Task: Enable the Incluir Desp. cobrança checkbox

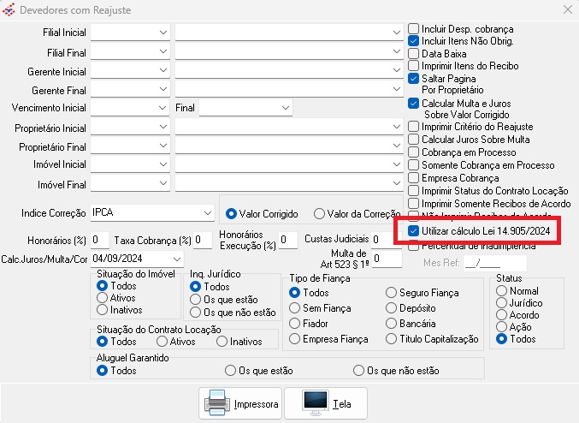Action: tap(414, 28)
